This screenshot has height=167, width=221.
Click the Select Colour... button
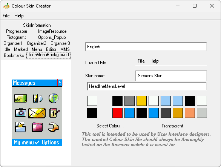(110, 126)
